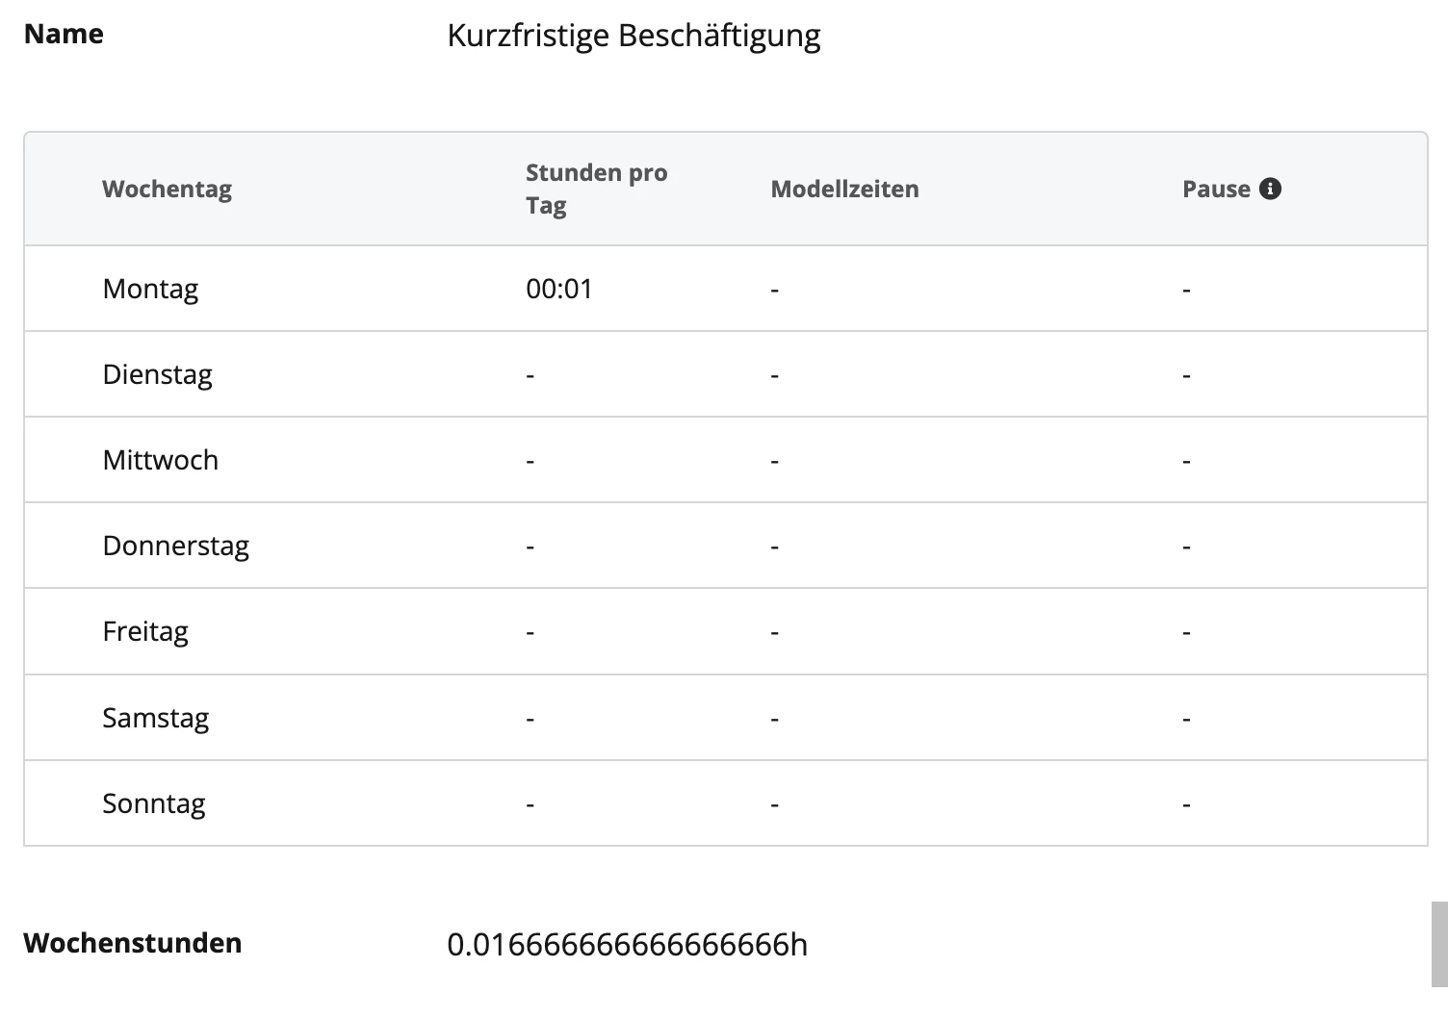Select the Sonntag row label

coord(154,803)
